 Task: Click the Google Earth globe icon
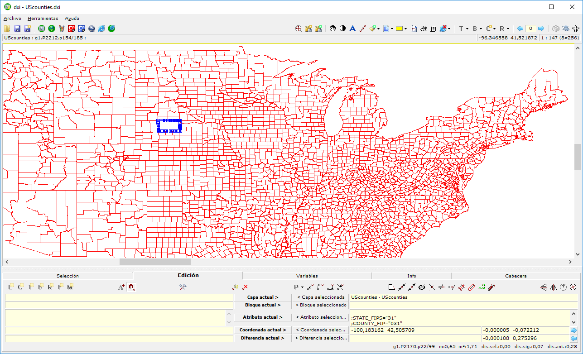click(92, 29)
